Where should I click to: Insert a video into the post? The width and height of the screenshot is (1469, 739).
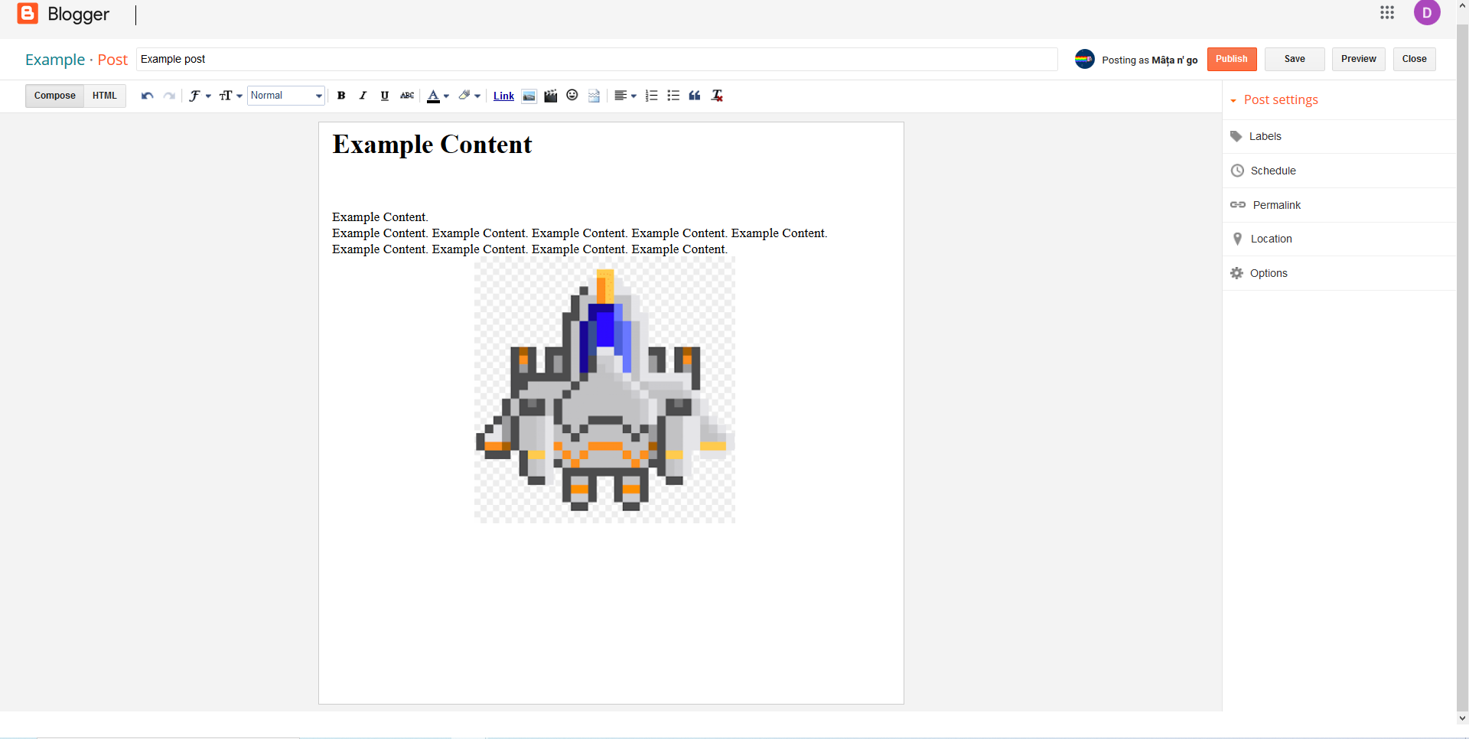[x=550, y=96]
